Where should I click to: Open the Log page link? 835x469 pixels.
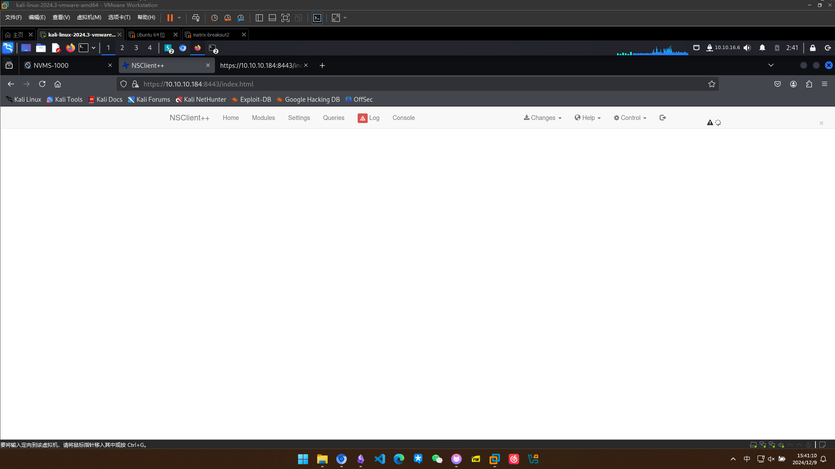click(369, 118)
